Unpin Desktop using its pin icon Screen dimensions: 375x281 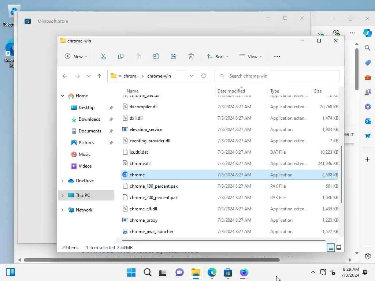(111, 108)
